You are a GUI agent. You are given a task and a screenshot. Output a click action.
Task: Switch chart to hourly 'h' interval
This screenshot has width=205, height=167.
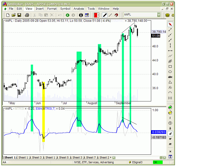tap(170, 128)
